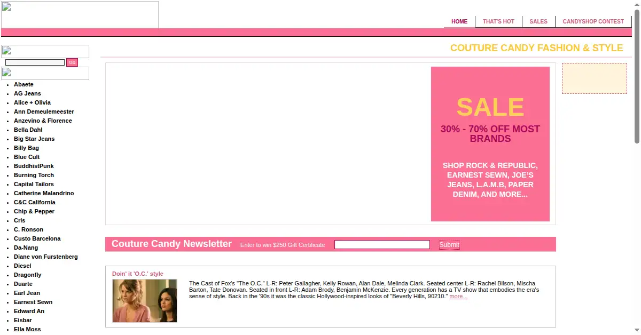Open BuddhistPunk brand page
Viewport: 641px width, 335px height.
(34, 166)
